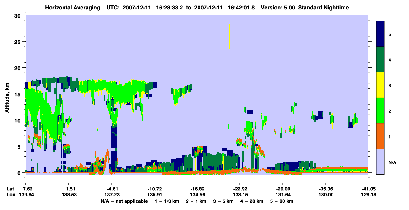The width and height of the screenshot is (409, 210).
Task: Click the yellow level 3 legend swatch
Action: [380, 85]
